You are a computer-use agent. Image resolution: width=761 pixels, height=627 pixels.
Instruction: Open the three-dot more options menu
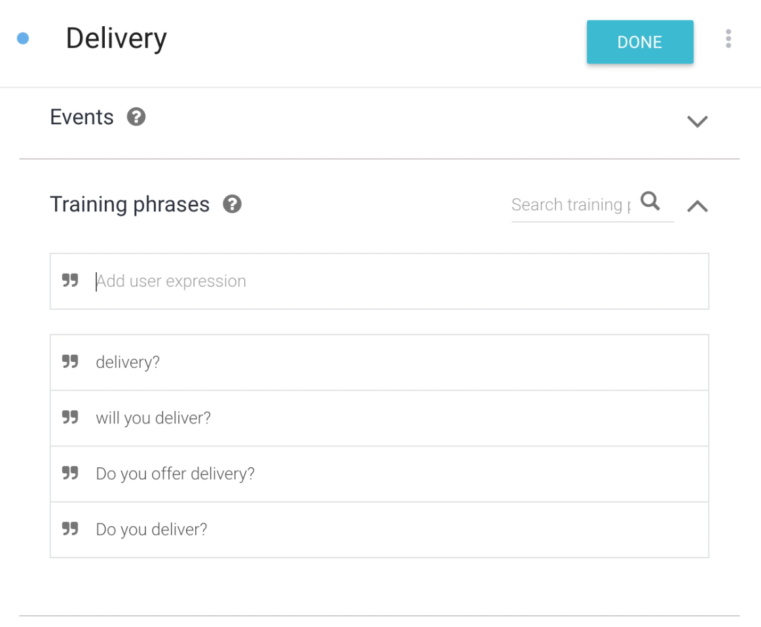coord(728,39)
